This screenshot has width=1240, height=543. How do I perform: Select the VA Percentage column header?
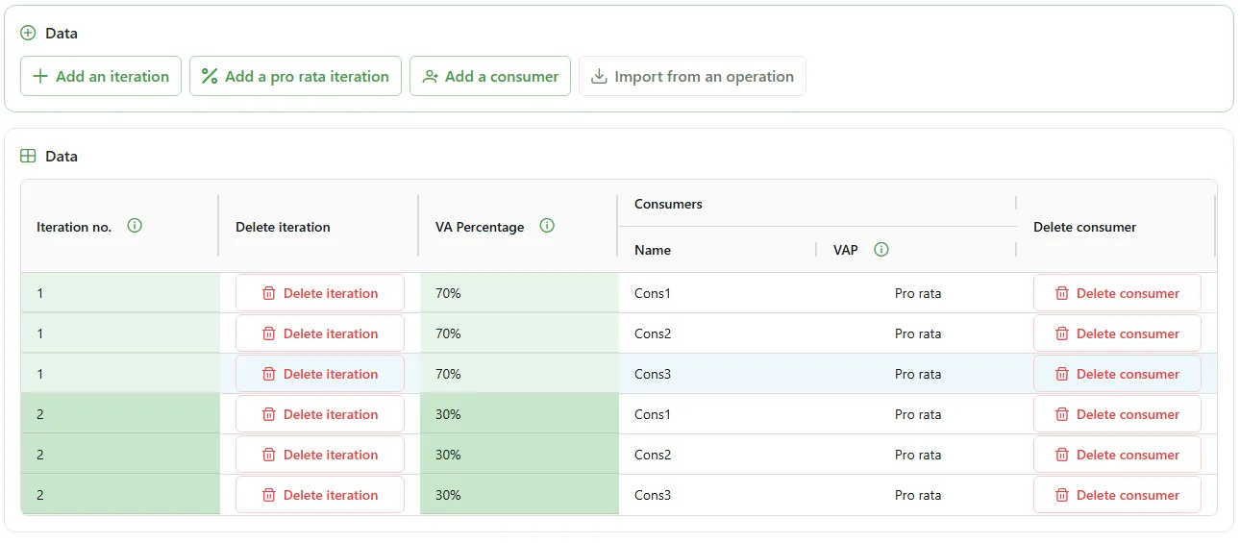480,227
